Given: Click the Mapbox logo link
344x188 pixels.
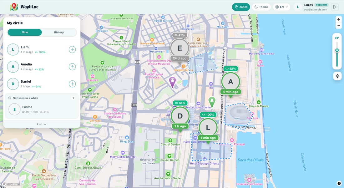Looking at the screenshot, I should point(11,184).
